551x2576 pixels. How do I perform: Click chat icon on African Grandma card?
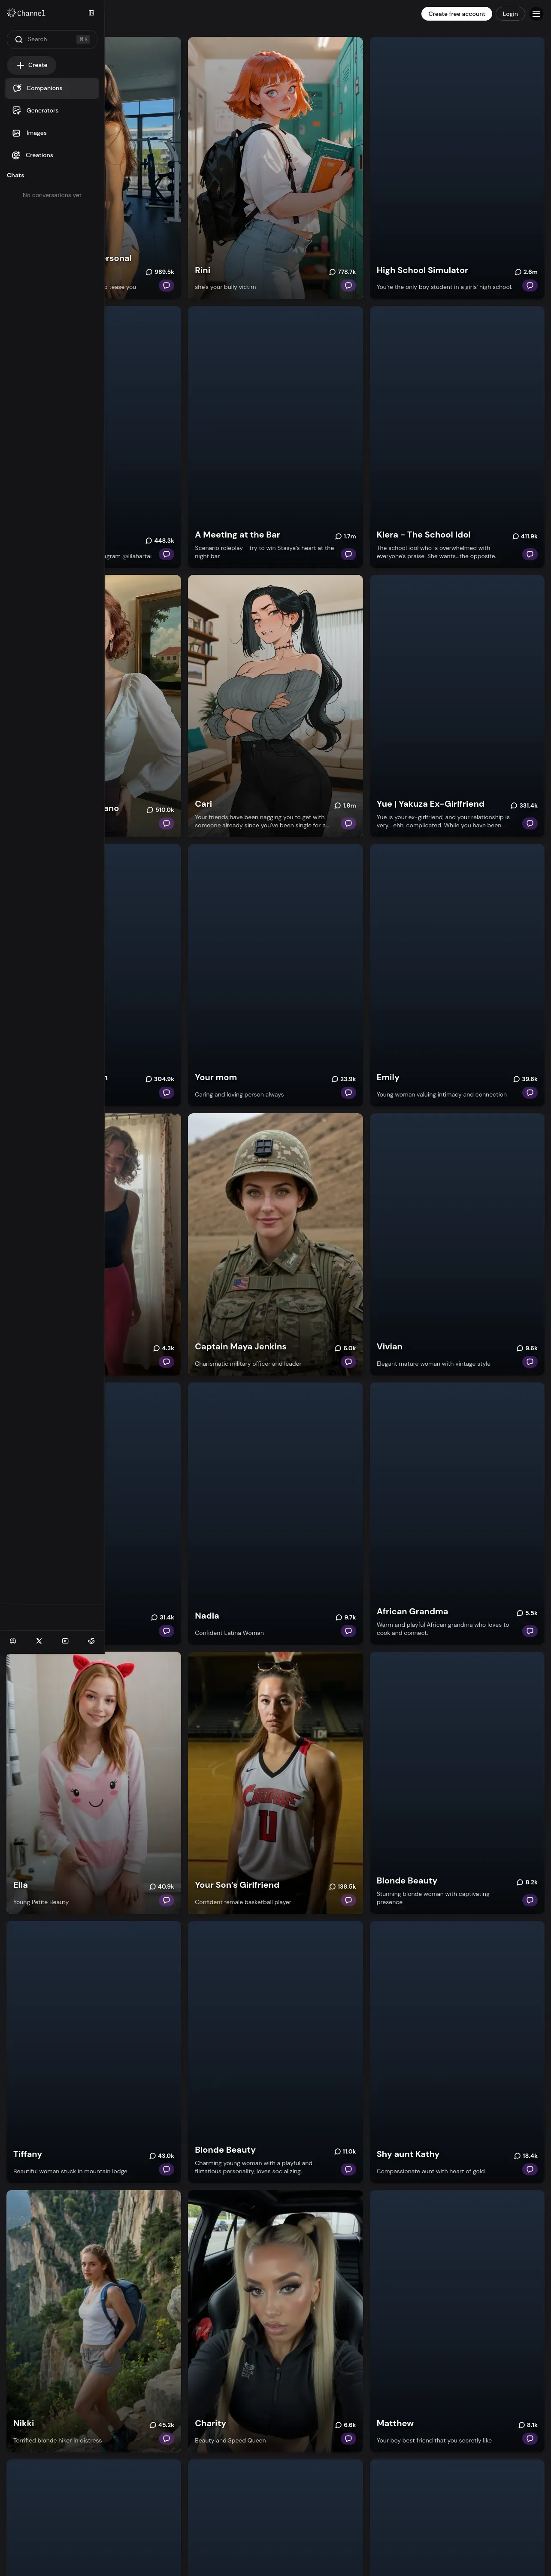(x=530, y=1631)
